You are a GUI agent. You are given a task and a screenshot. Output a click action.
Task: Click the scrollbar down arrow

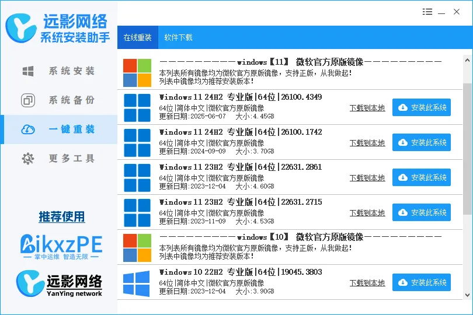coord(468,295)
